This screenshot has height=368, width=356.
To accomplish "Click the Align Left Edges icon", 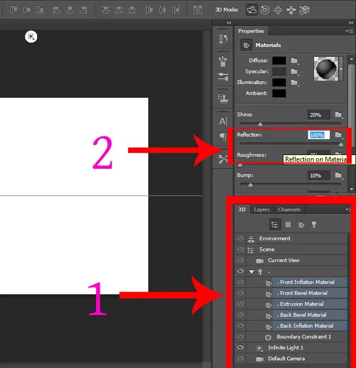I will [x=57, y=10].
